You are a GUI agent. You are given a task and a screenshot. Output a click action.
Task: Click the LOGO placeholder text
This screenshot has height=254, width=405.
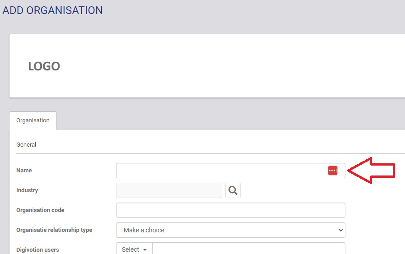coord(44,66)
